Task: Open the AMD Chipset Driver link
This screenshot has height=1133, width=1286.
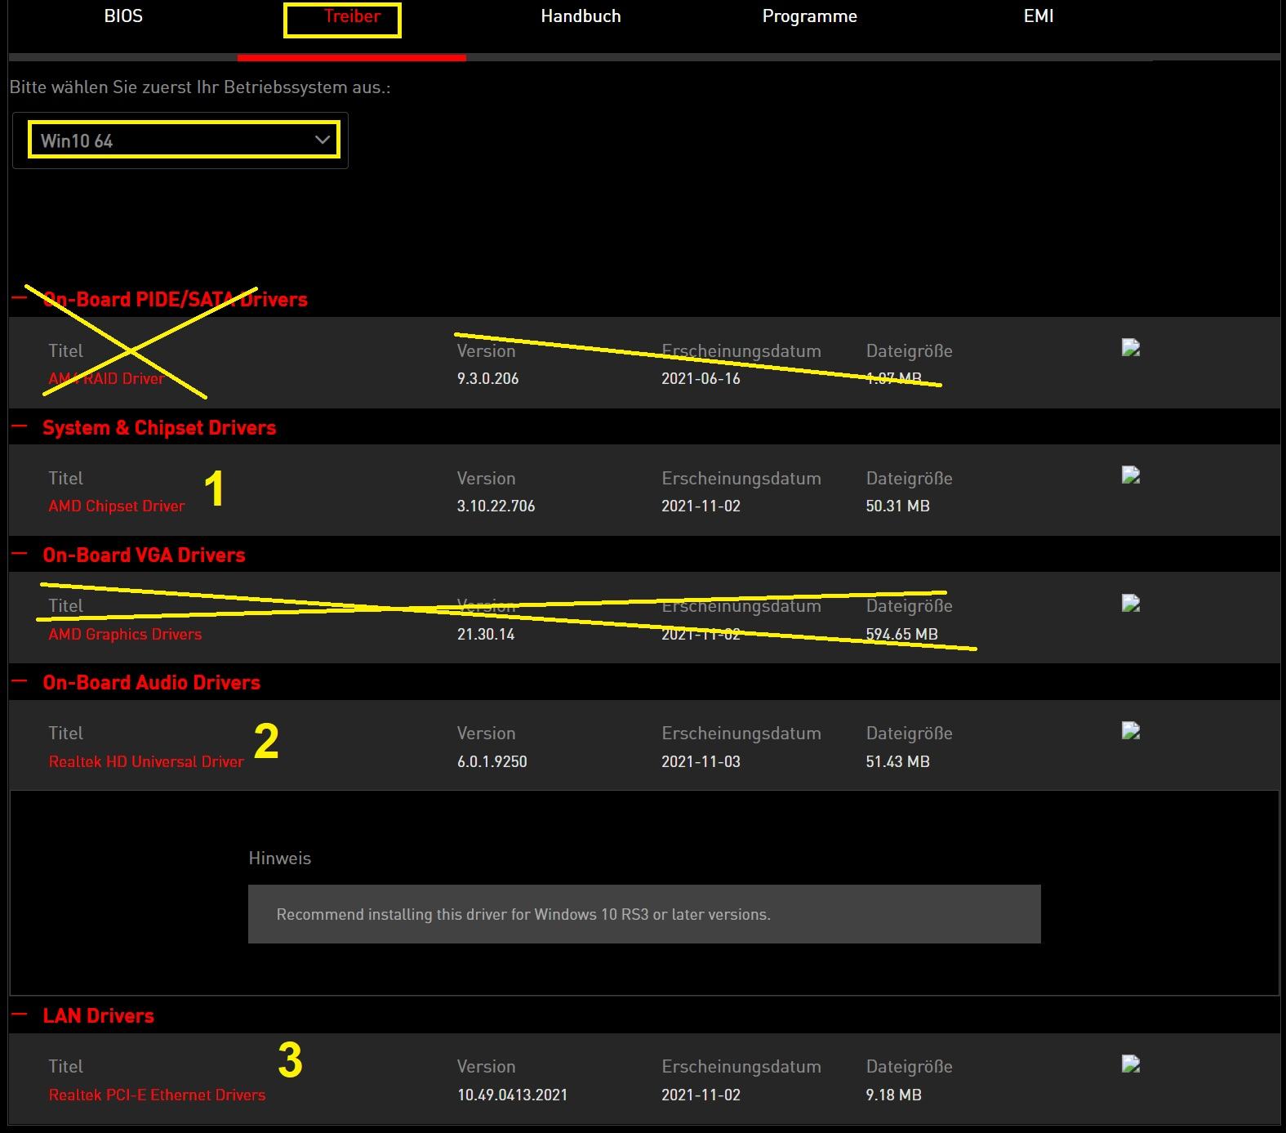Action: (117, 506)
